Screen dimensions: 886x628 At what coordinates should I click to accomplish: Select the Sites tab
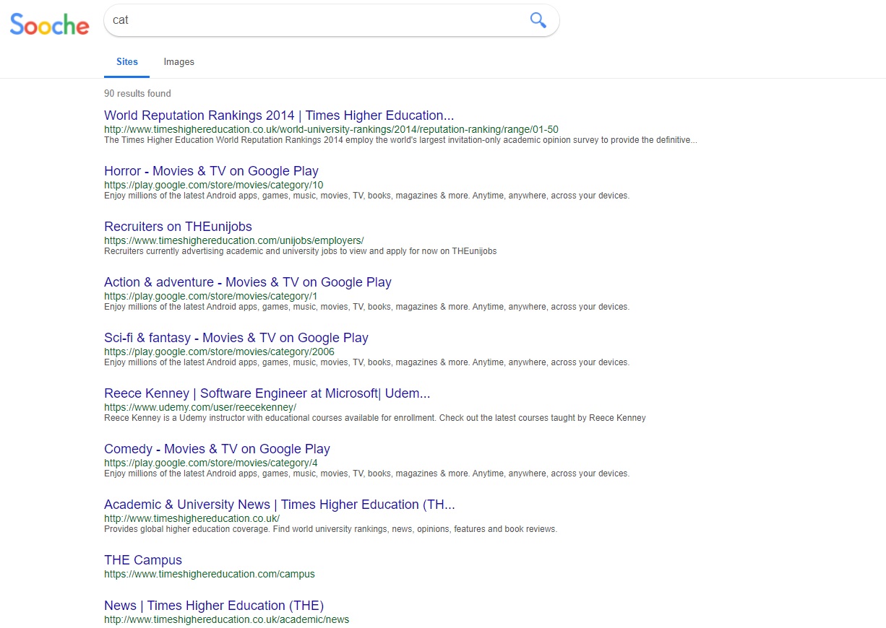point(127,62)
